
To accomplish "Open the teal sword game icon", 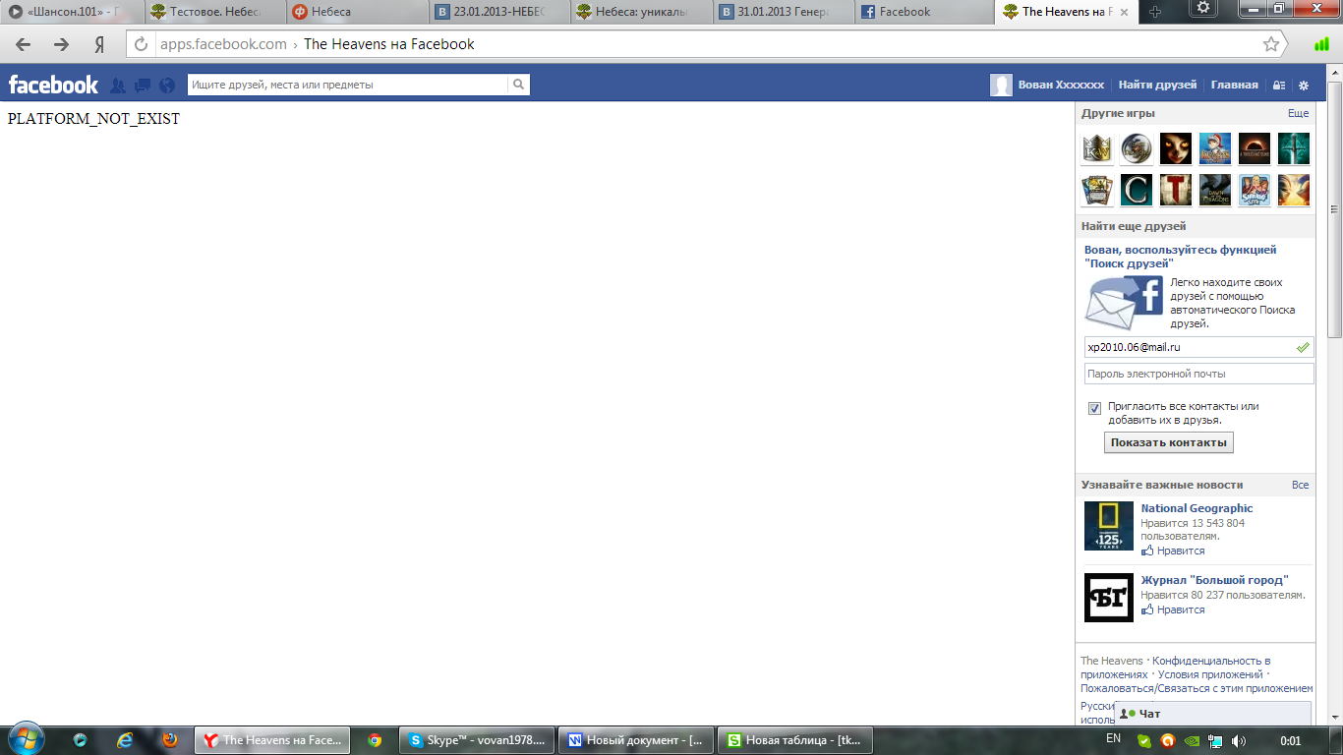I will point(1294,148).
